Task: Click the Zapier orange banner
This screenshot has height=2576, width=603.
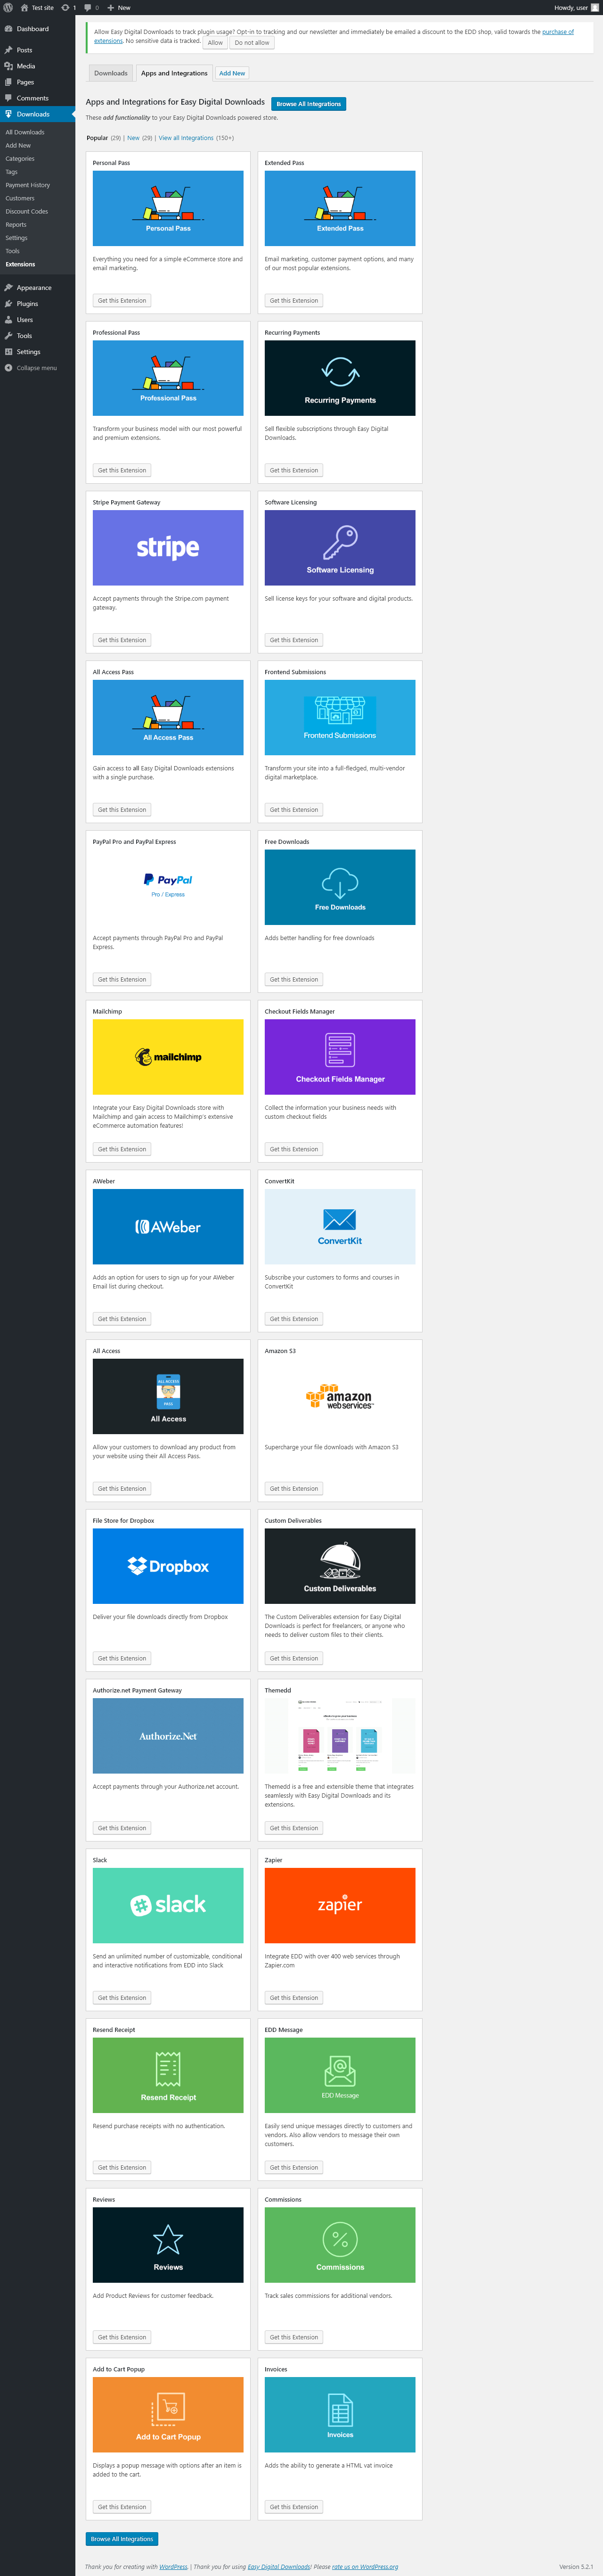Action: [340, 1905]
